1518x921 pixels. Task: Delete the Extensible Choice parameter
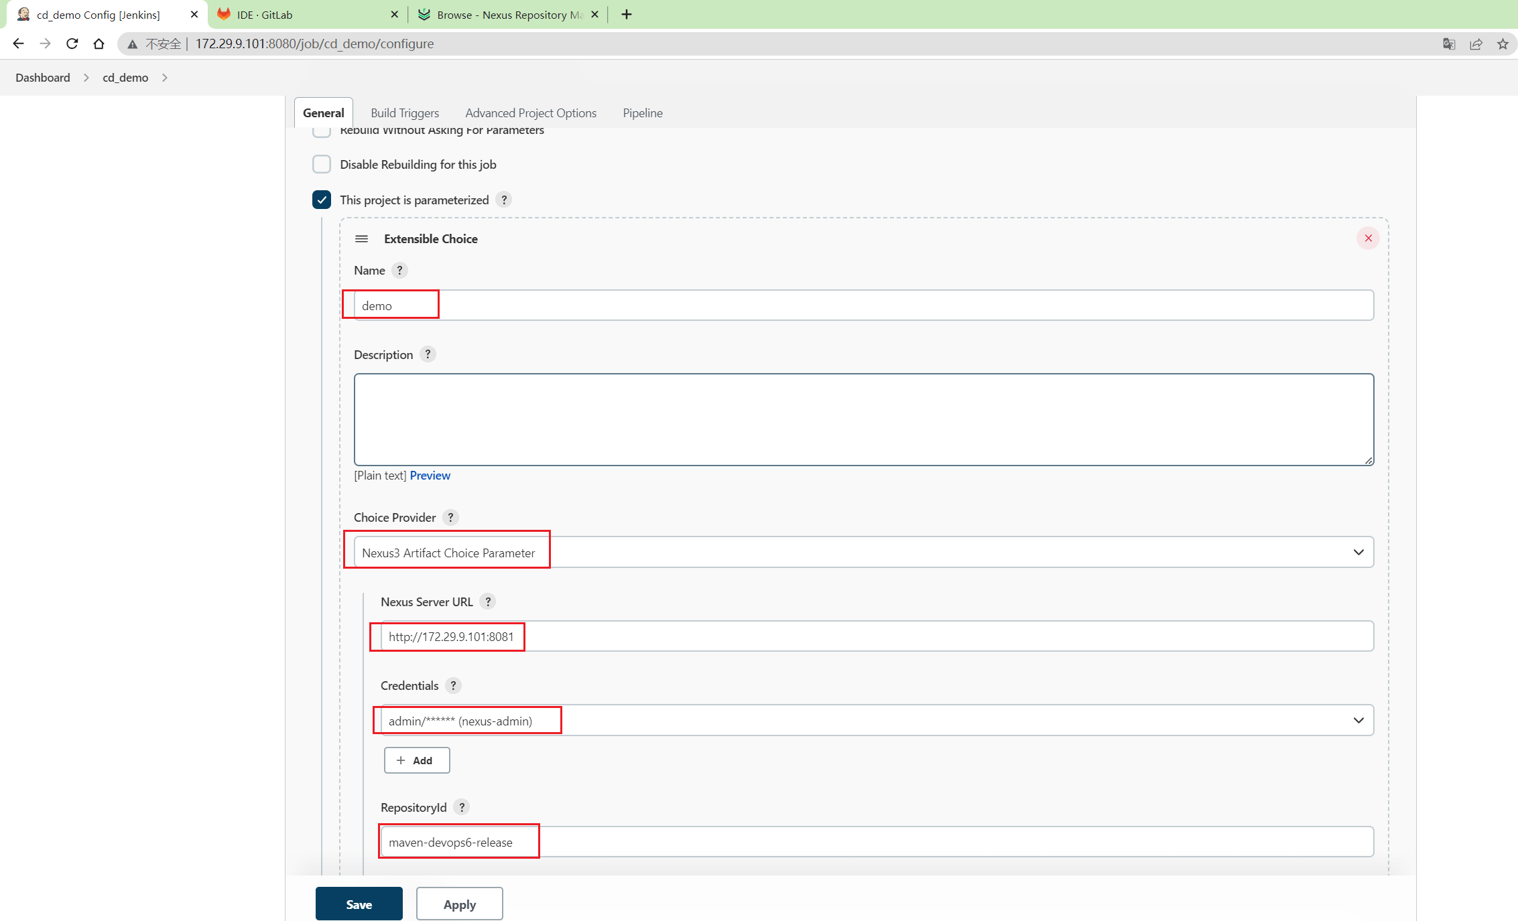click(1368, 238)
